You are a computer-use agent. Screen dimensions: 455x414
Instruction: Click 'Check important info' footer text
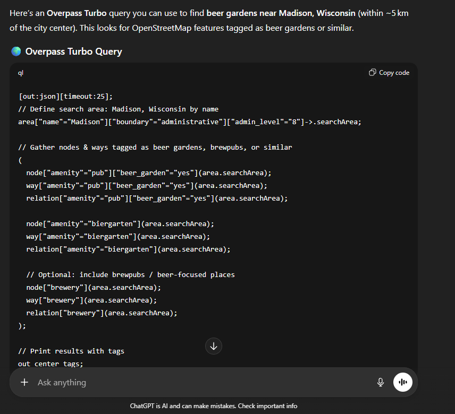[267, 406]
